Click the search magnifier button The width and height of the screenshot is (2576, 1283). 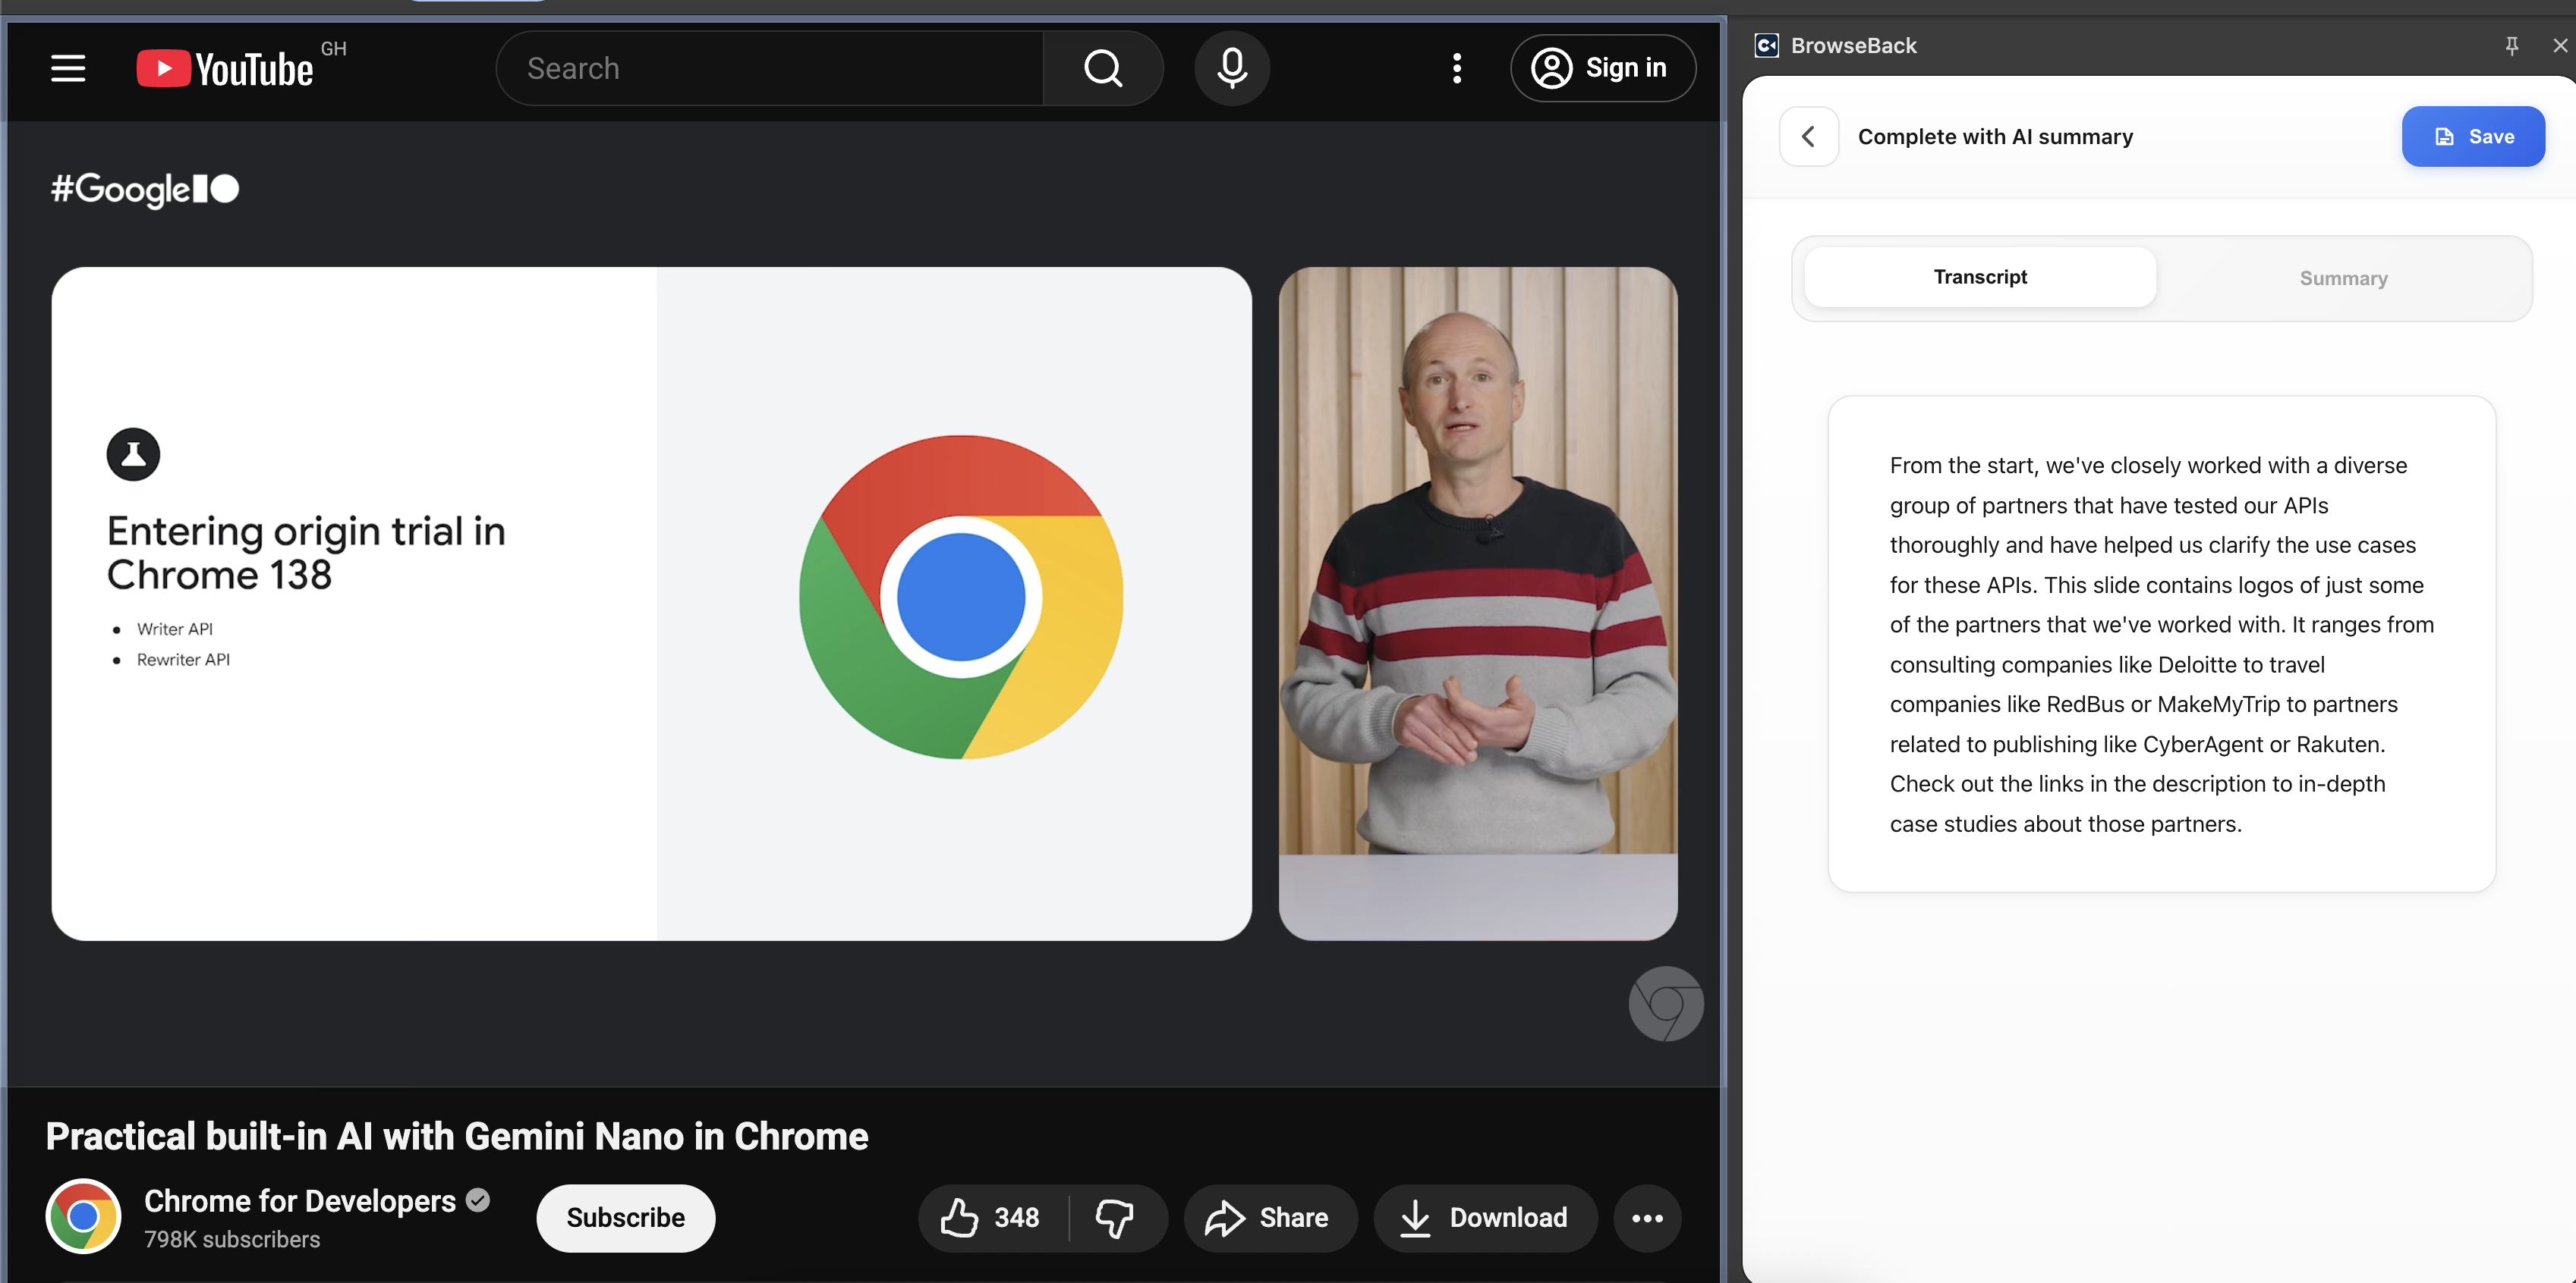coord(1103,69)
